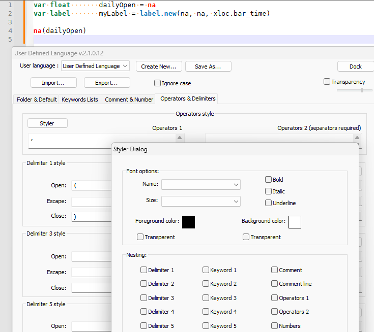Screen dimensions: 374x332
Task: Check Delimiter 4 nesting option
Action: [143, 312]
